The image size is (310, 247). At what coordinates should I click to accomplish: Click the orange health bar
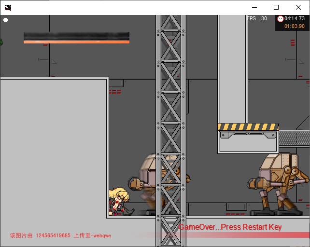coord(76,42)
